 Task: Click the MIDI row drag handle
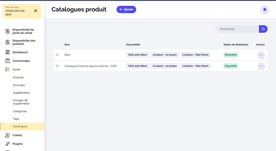point(57,54)
